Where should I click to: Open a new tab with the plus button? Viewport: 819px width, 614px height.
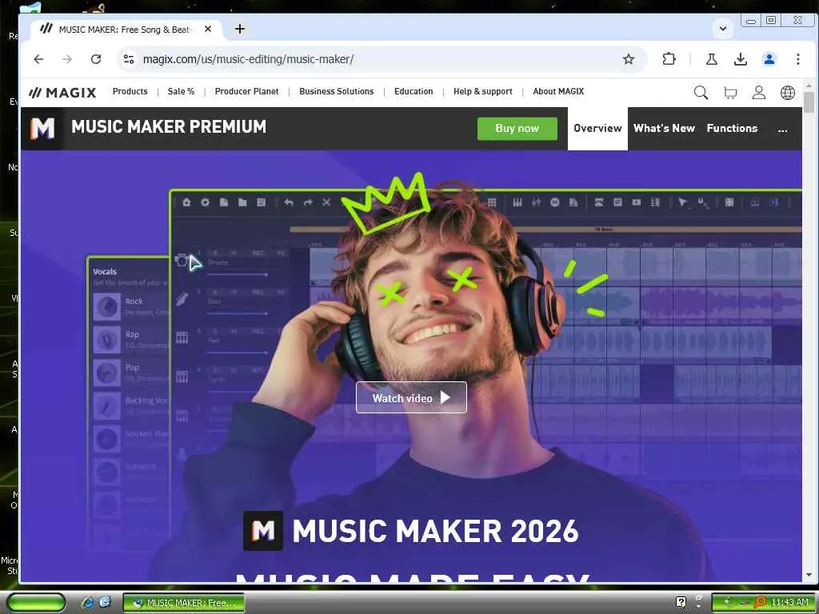click(x=240, y=30)
